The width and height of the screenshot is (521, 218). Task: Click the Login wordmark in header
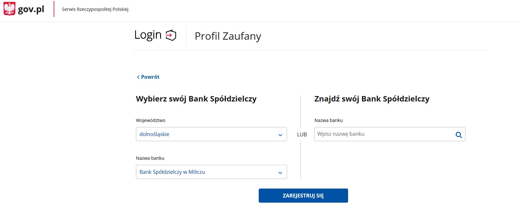coord(148,35)
